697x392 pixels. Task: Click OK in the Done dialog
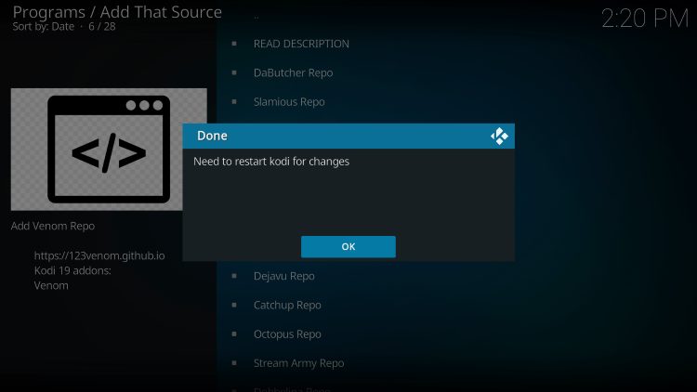click(348, 247)
